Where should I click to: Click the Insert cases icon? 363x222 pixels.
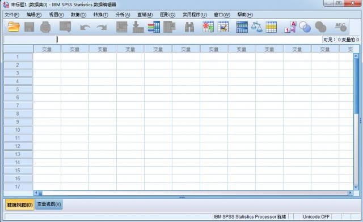(208, 27)
